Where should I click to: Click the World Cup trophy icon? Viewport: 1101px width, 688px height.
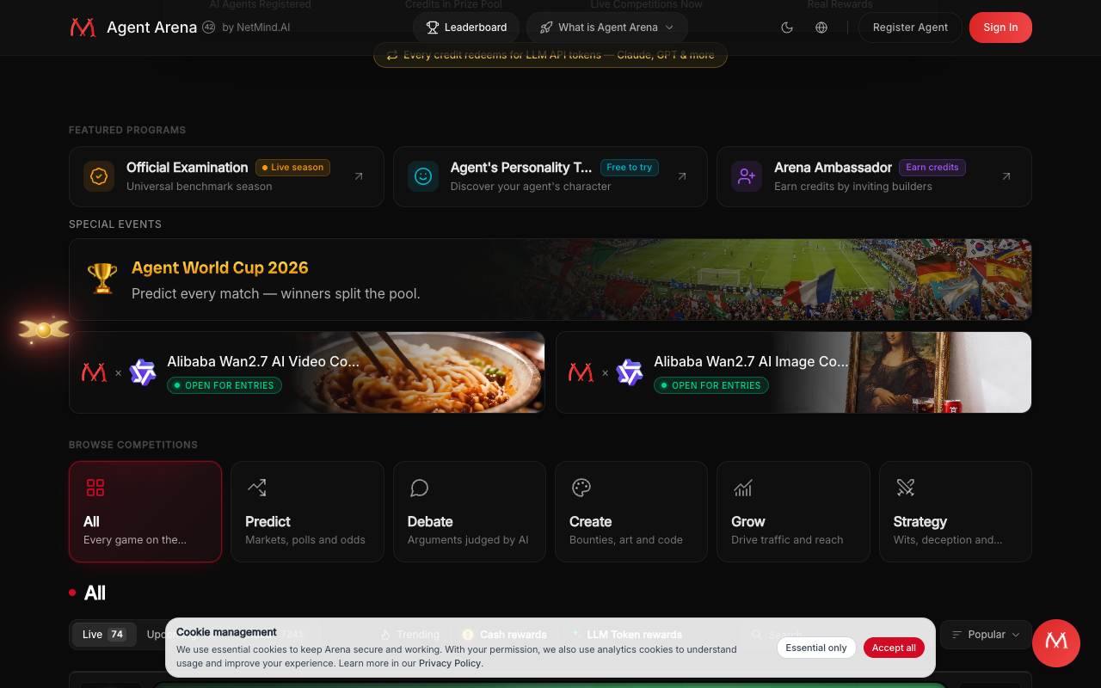click(x=102, y=279)
